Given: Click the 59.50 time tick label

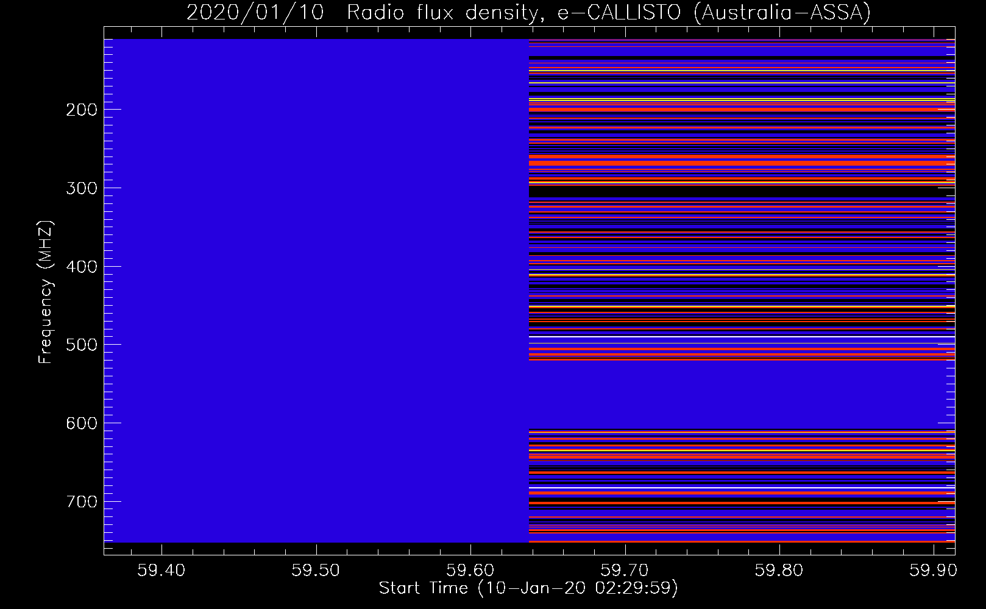Looking at the screenshot, I should (316, 570).
